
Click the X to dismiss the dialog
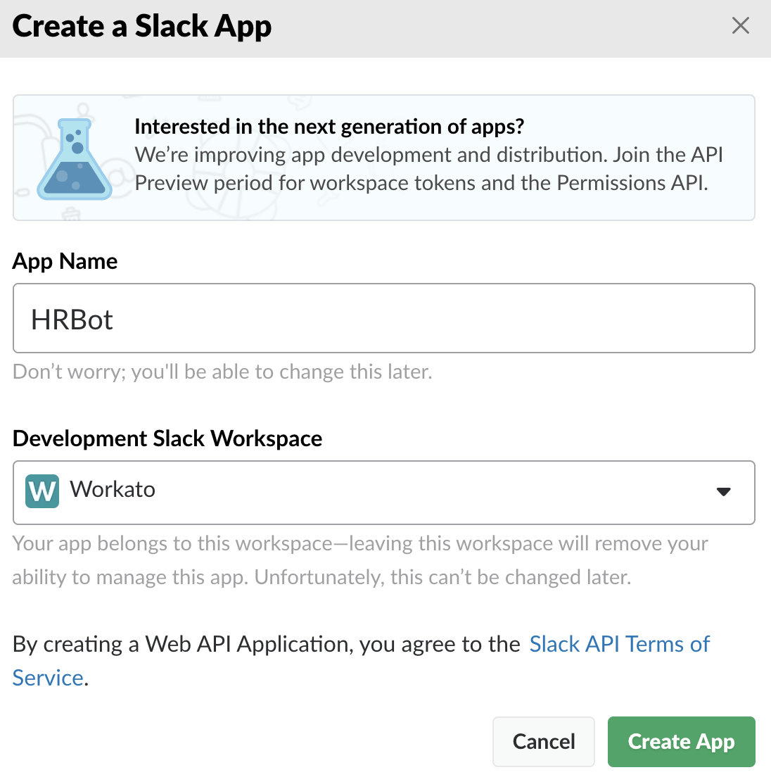(741, 25)
